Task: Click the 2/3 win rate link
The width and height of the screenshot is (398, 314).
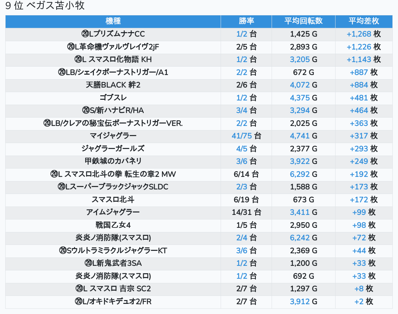Action: [242, 187]
